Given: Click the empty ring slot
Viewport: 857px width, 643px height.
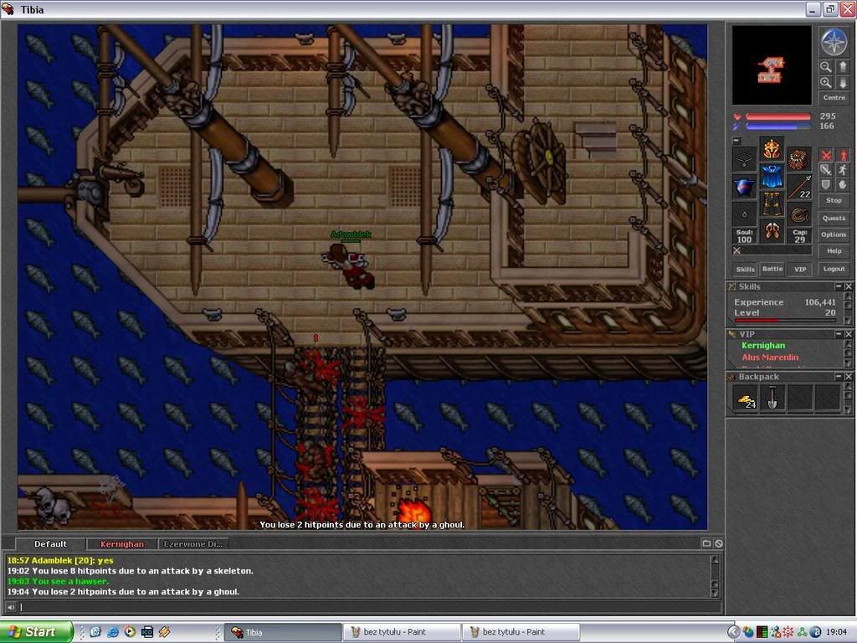Looking at the screenshot, I should pyautogui.click(x=744, y=213).
